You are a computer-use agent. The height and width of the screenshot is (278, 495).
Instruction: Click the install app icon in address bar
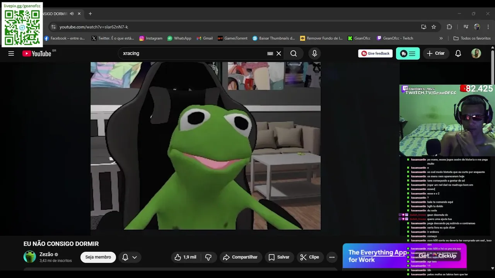click(x=424, y=27)
